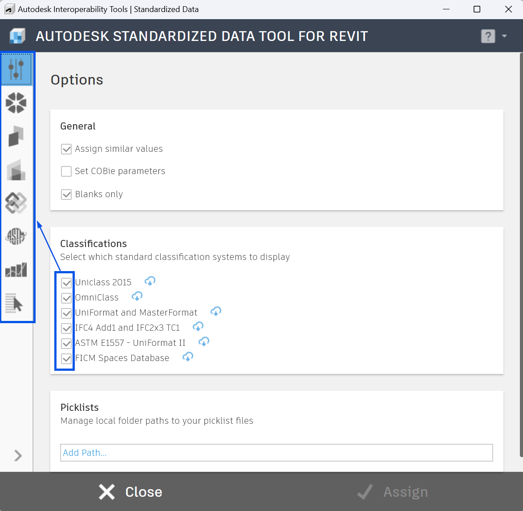
Task: Toggle the Blanks only checkbox
Action: click(x=66, y=195)
